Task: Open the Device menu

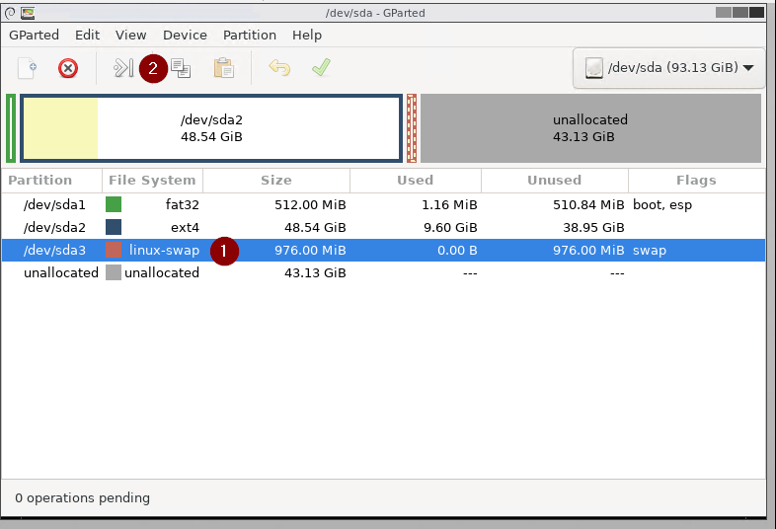Action: point(185,35)
